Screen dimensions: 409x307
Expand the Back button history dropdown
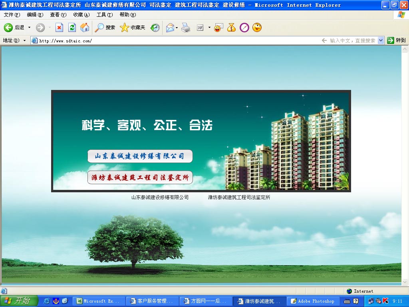tap(29, 28)
